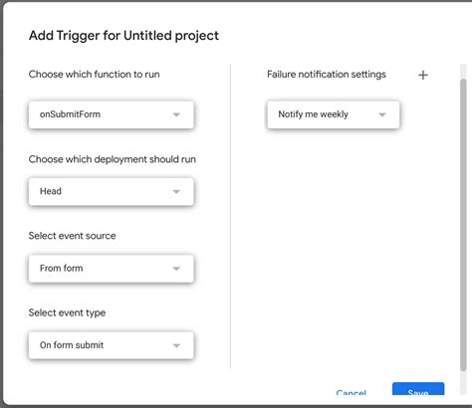Cancel adding the trigger
This screenshot has width=472, height=408.
tap(352, 392)
